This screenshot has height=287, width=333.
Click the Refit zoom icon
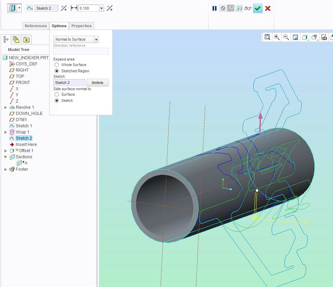(268, 37)
